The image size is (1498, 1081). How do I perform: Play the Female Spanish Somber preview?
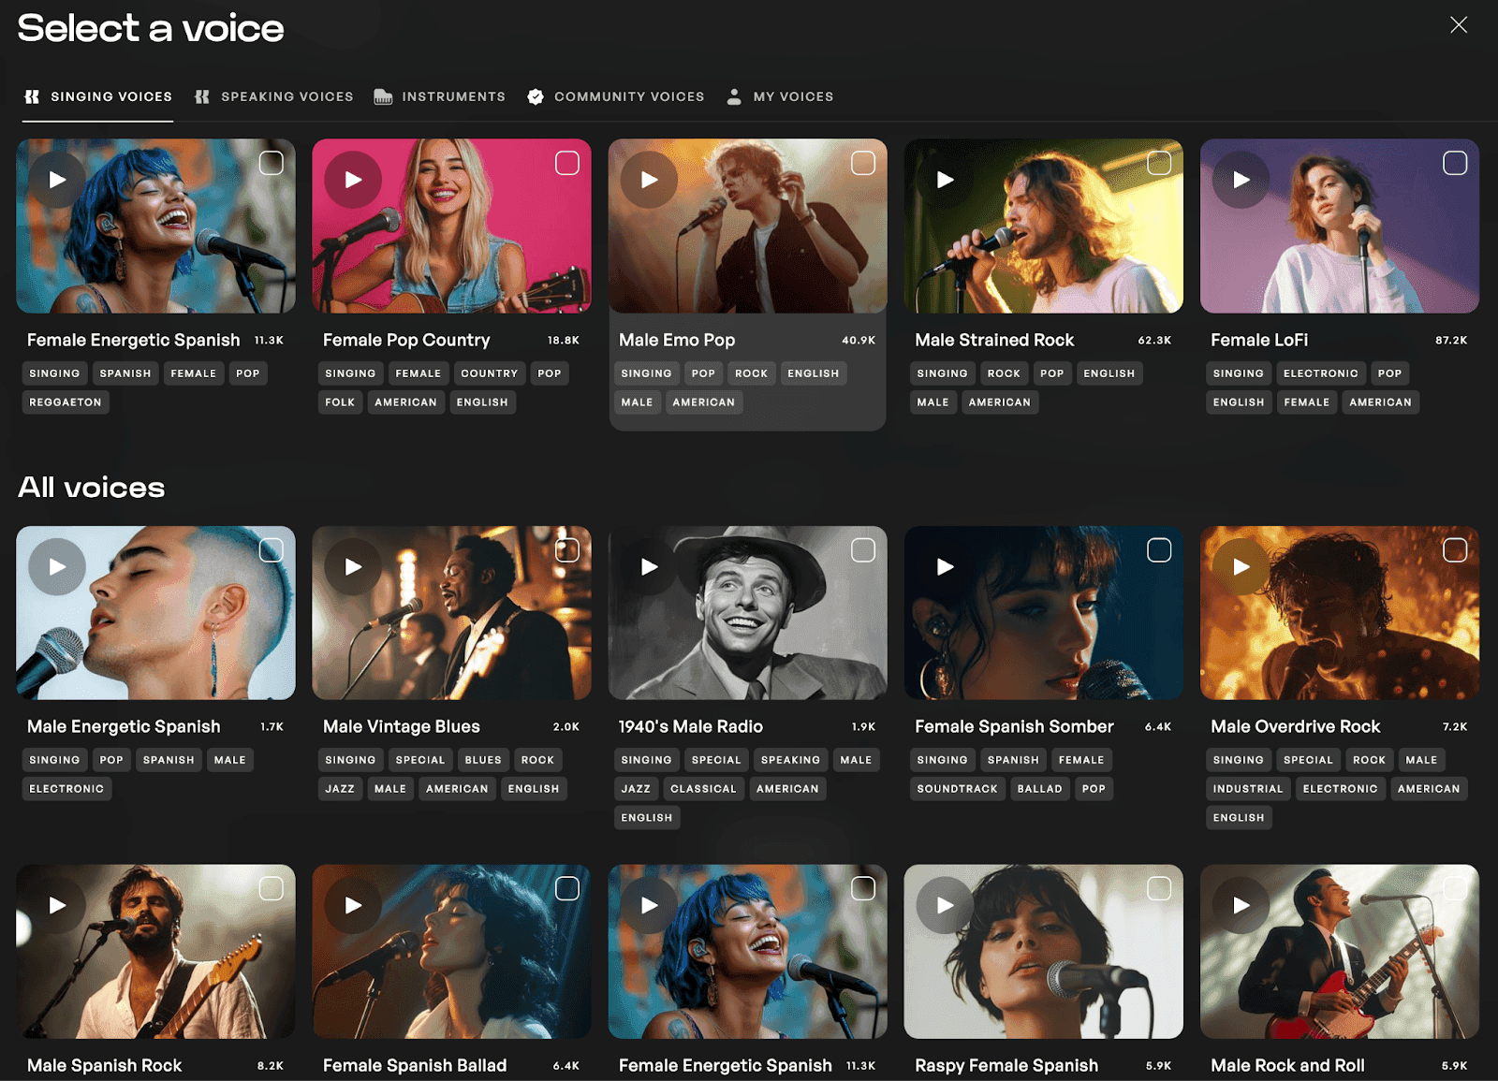coord(945,567)
